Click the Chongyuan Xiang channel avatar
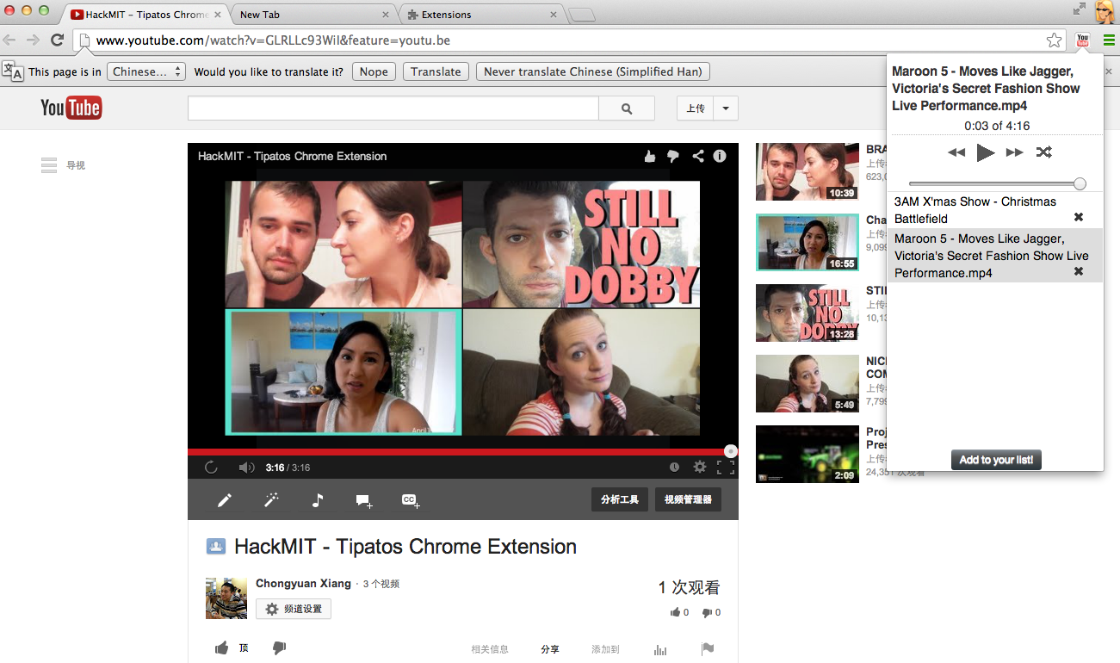This screenshot has width=1120, height=663. (x=226, y=598)
